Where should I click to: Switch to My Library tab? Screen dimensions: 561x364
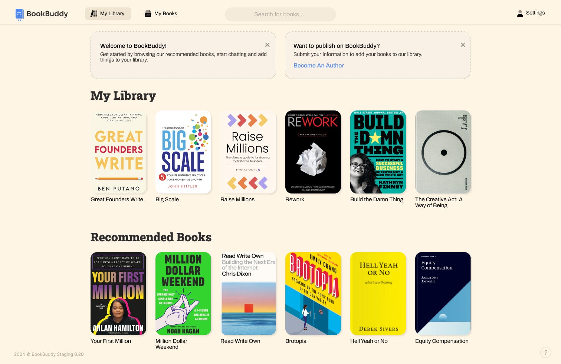click(x=108, y=14)
